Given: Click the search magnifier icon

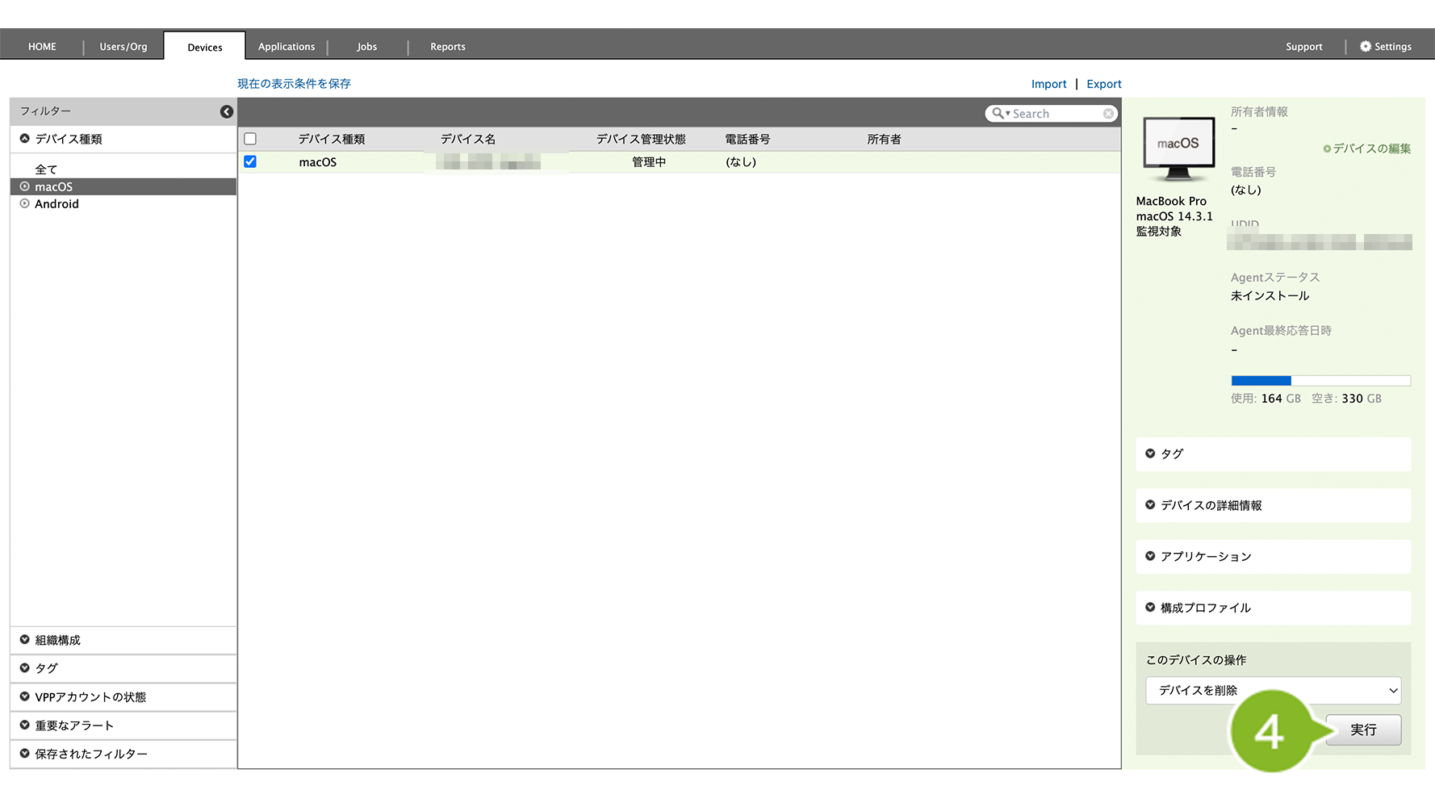Looking at the screenshot, I should click(998, 114).
